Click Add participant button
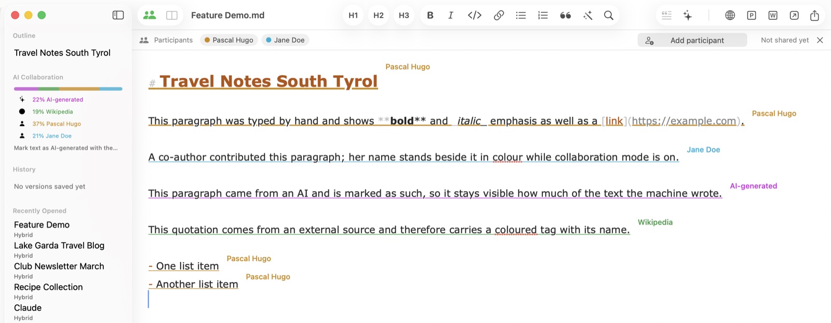Screen dimensions: 831x323 692,40
